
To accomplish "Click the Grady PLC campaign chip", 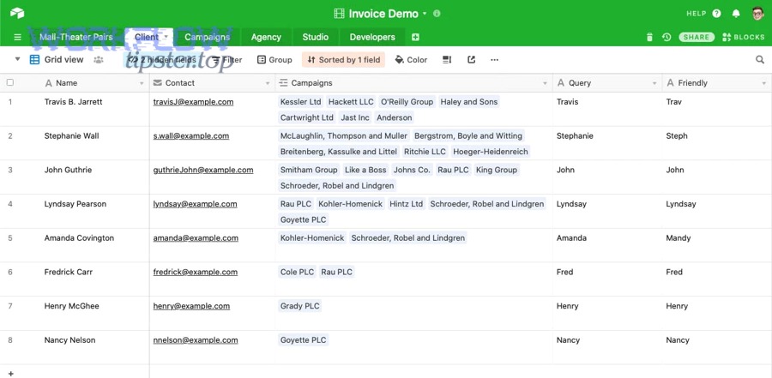I will (x=300, y=306).
